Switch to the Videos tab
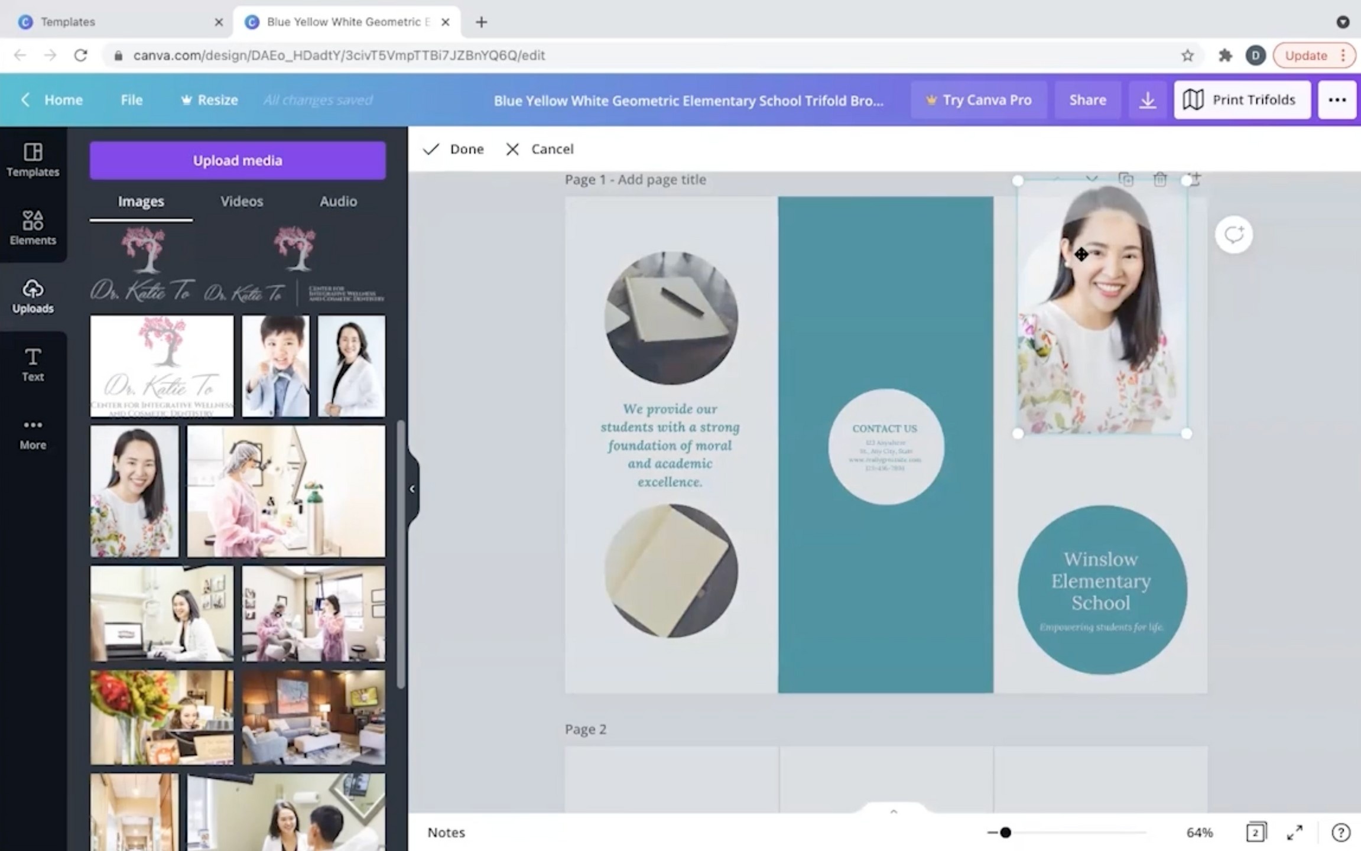 [241, 202]
